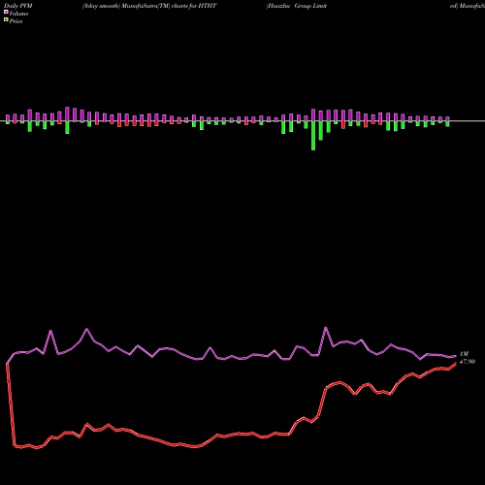Select the 'Volume' legend label
Screen dimensions: 485x485
[18, 14]
